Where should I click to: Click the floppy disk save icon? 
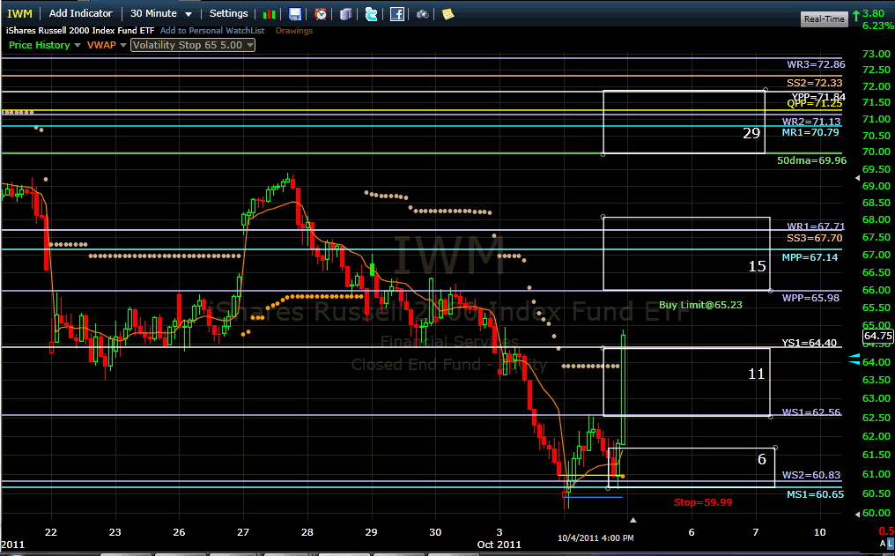[295, 14]
